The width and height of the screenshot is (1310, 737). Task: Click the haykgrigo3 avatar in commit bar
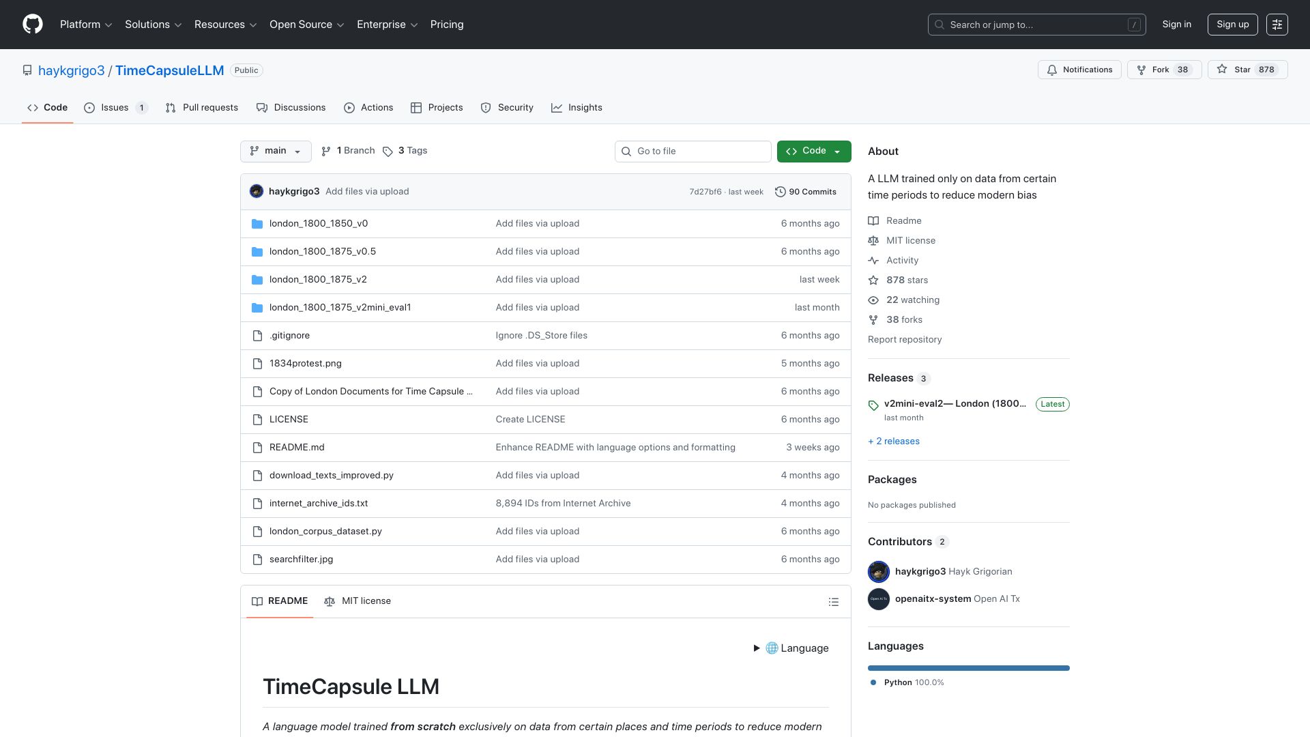(x=257, y=192)
